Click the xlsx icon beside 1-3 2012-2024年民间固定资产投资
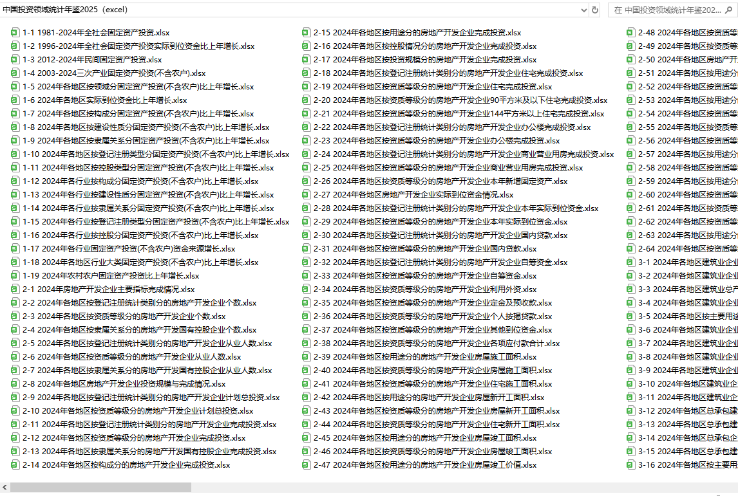The width and height of the screenshot is (738, 496). [x=15, y=60]
